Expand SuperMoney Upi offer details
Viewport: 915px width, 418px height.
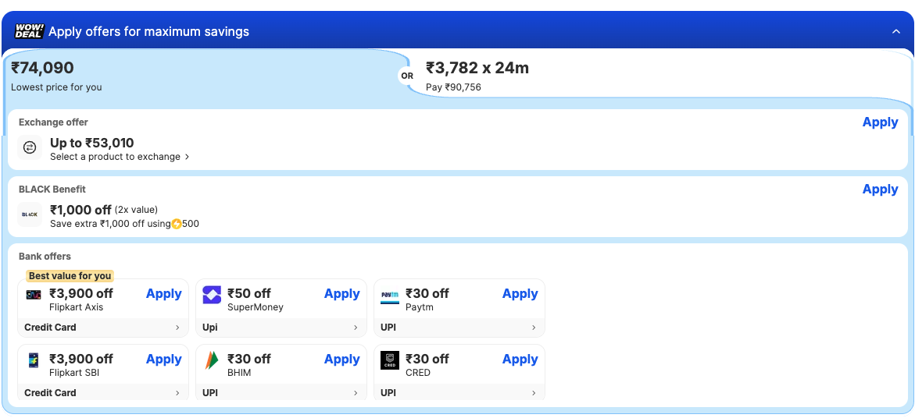pyautogui.click(x=281, y=328)
